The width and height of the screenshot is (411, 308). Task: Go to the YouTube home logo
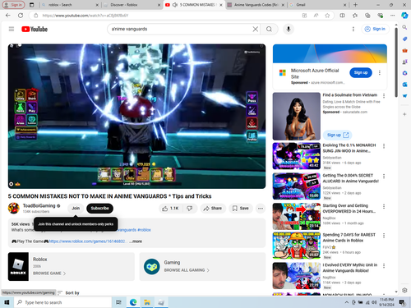pos(35,29)
